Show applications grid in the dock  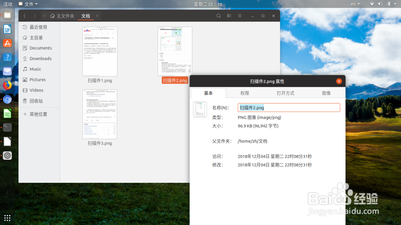point(7,218)
